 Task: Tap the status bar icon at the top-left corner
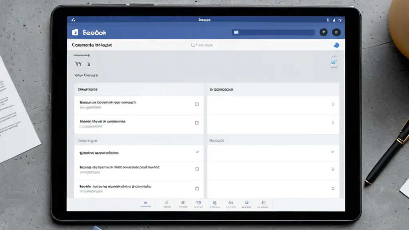(73, 20)
